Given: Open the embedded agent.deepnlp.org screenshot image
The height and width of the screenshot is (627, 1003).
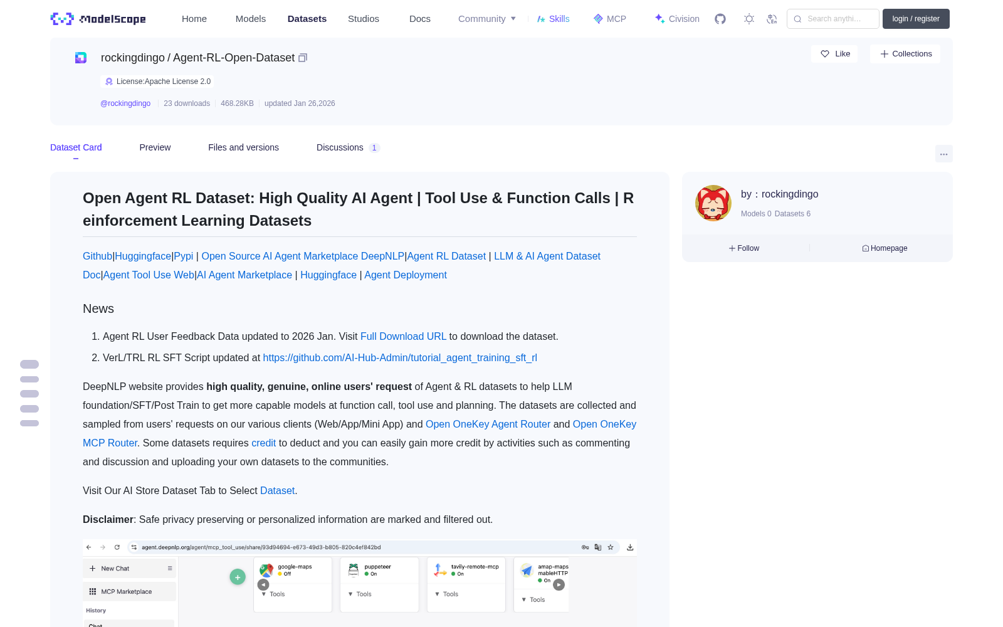Looking at the screenshot, I should tap(360, 583).
